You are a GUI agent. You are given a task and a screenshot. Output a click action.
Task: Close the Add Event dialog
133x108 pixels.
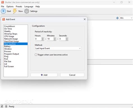tap(85, 19)
